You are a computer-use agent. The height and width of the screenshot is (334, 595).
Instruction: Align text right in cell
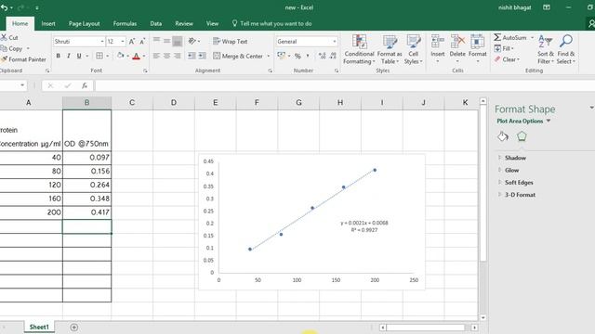[x=178, y=56]
